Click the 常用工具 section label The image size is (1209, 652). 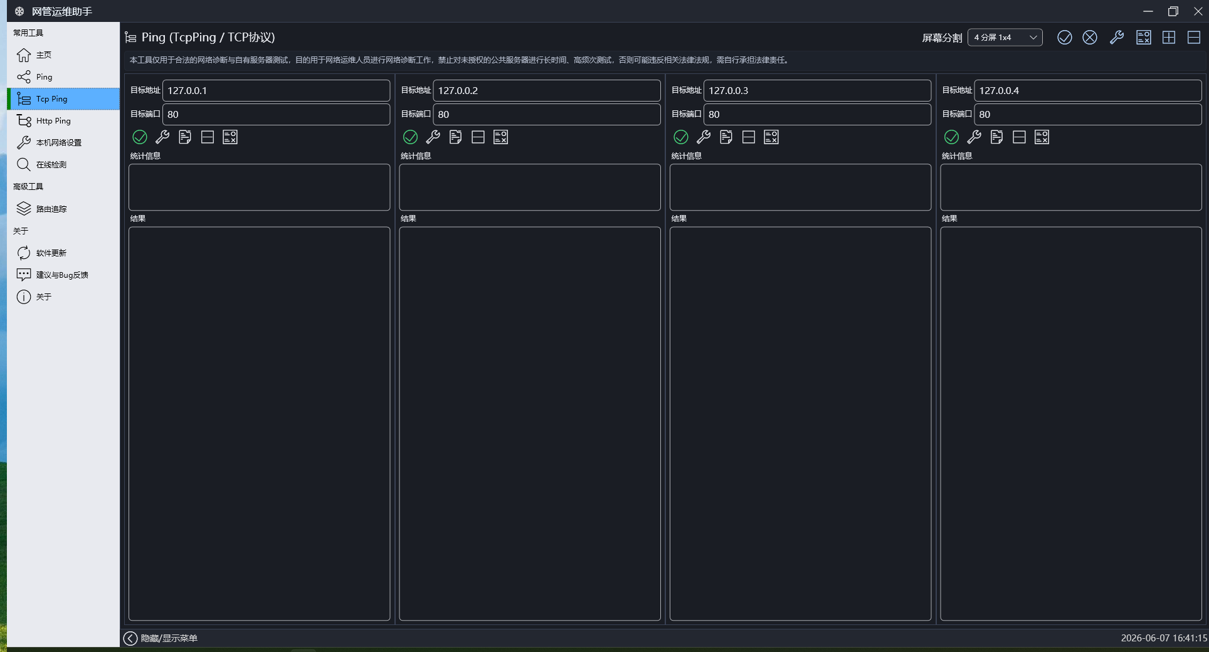28,33
